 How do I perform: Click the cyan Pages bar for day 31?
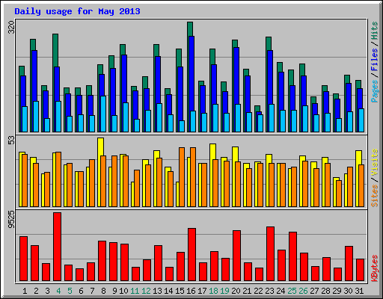pyautogui.click(x=361, y=120)
